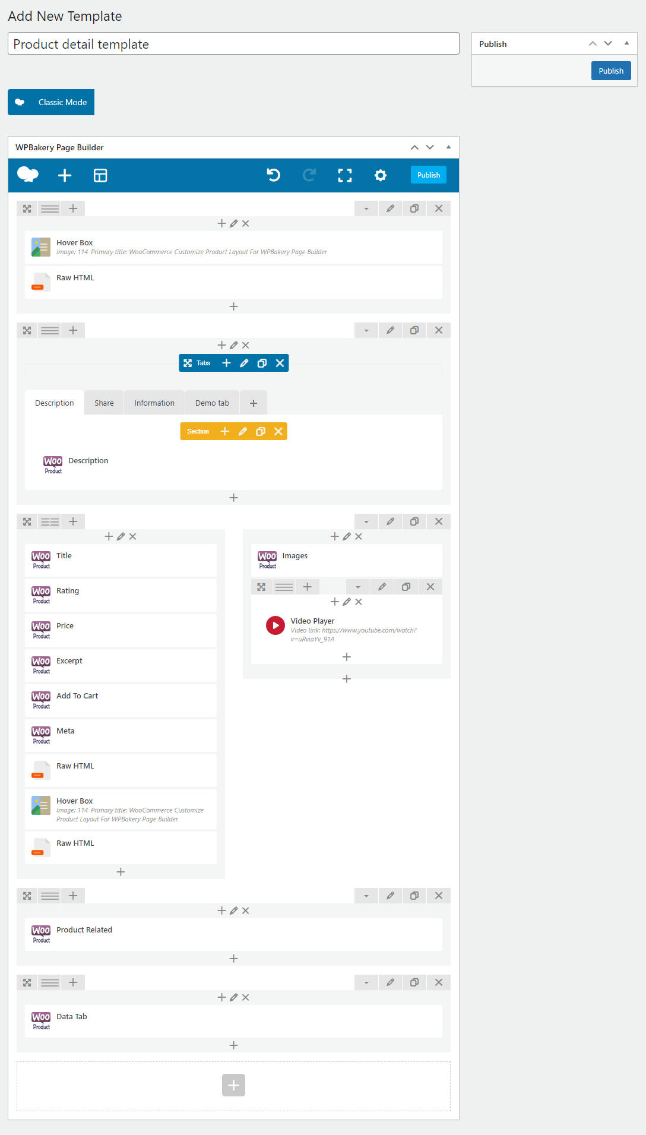Move WPBakery Page Builder panel down
The width and height of the screenshot is (646, 1135).
[x=430, y=147]
